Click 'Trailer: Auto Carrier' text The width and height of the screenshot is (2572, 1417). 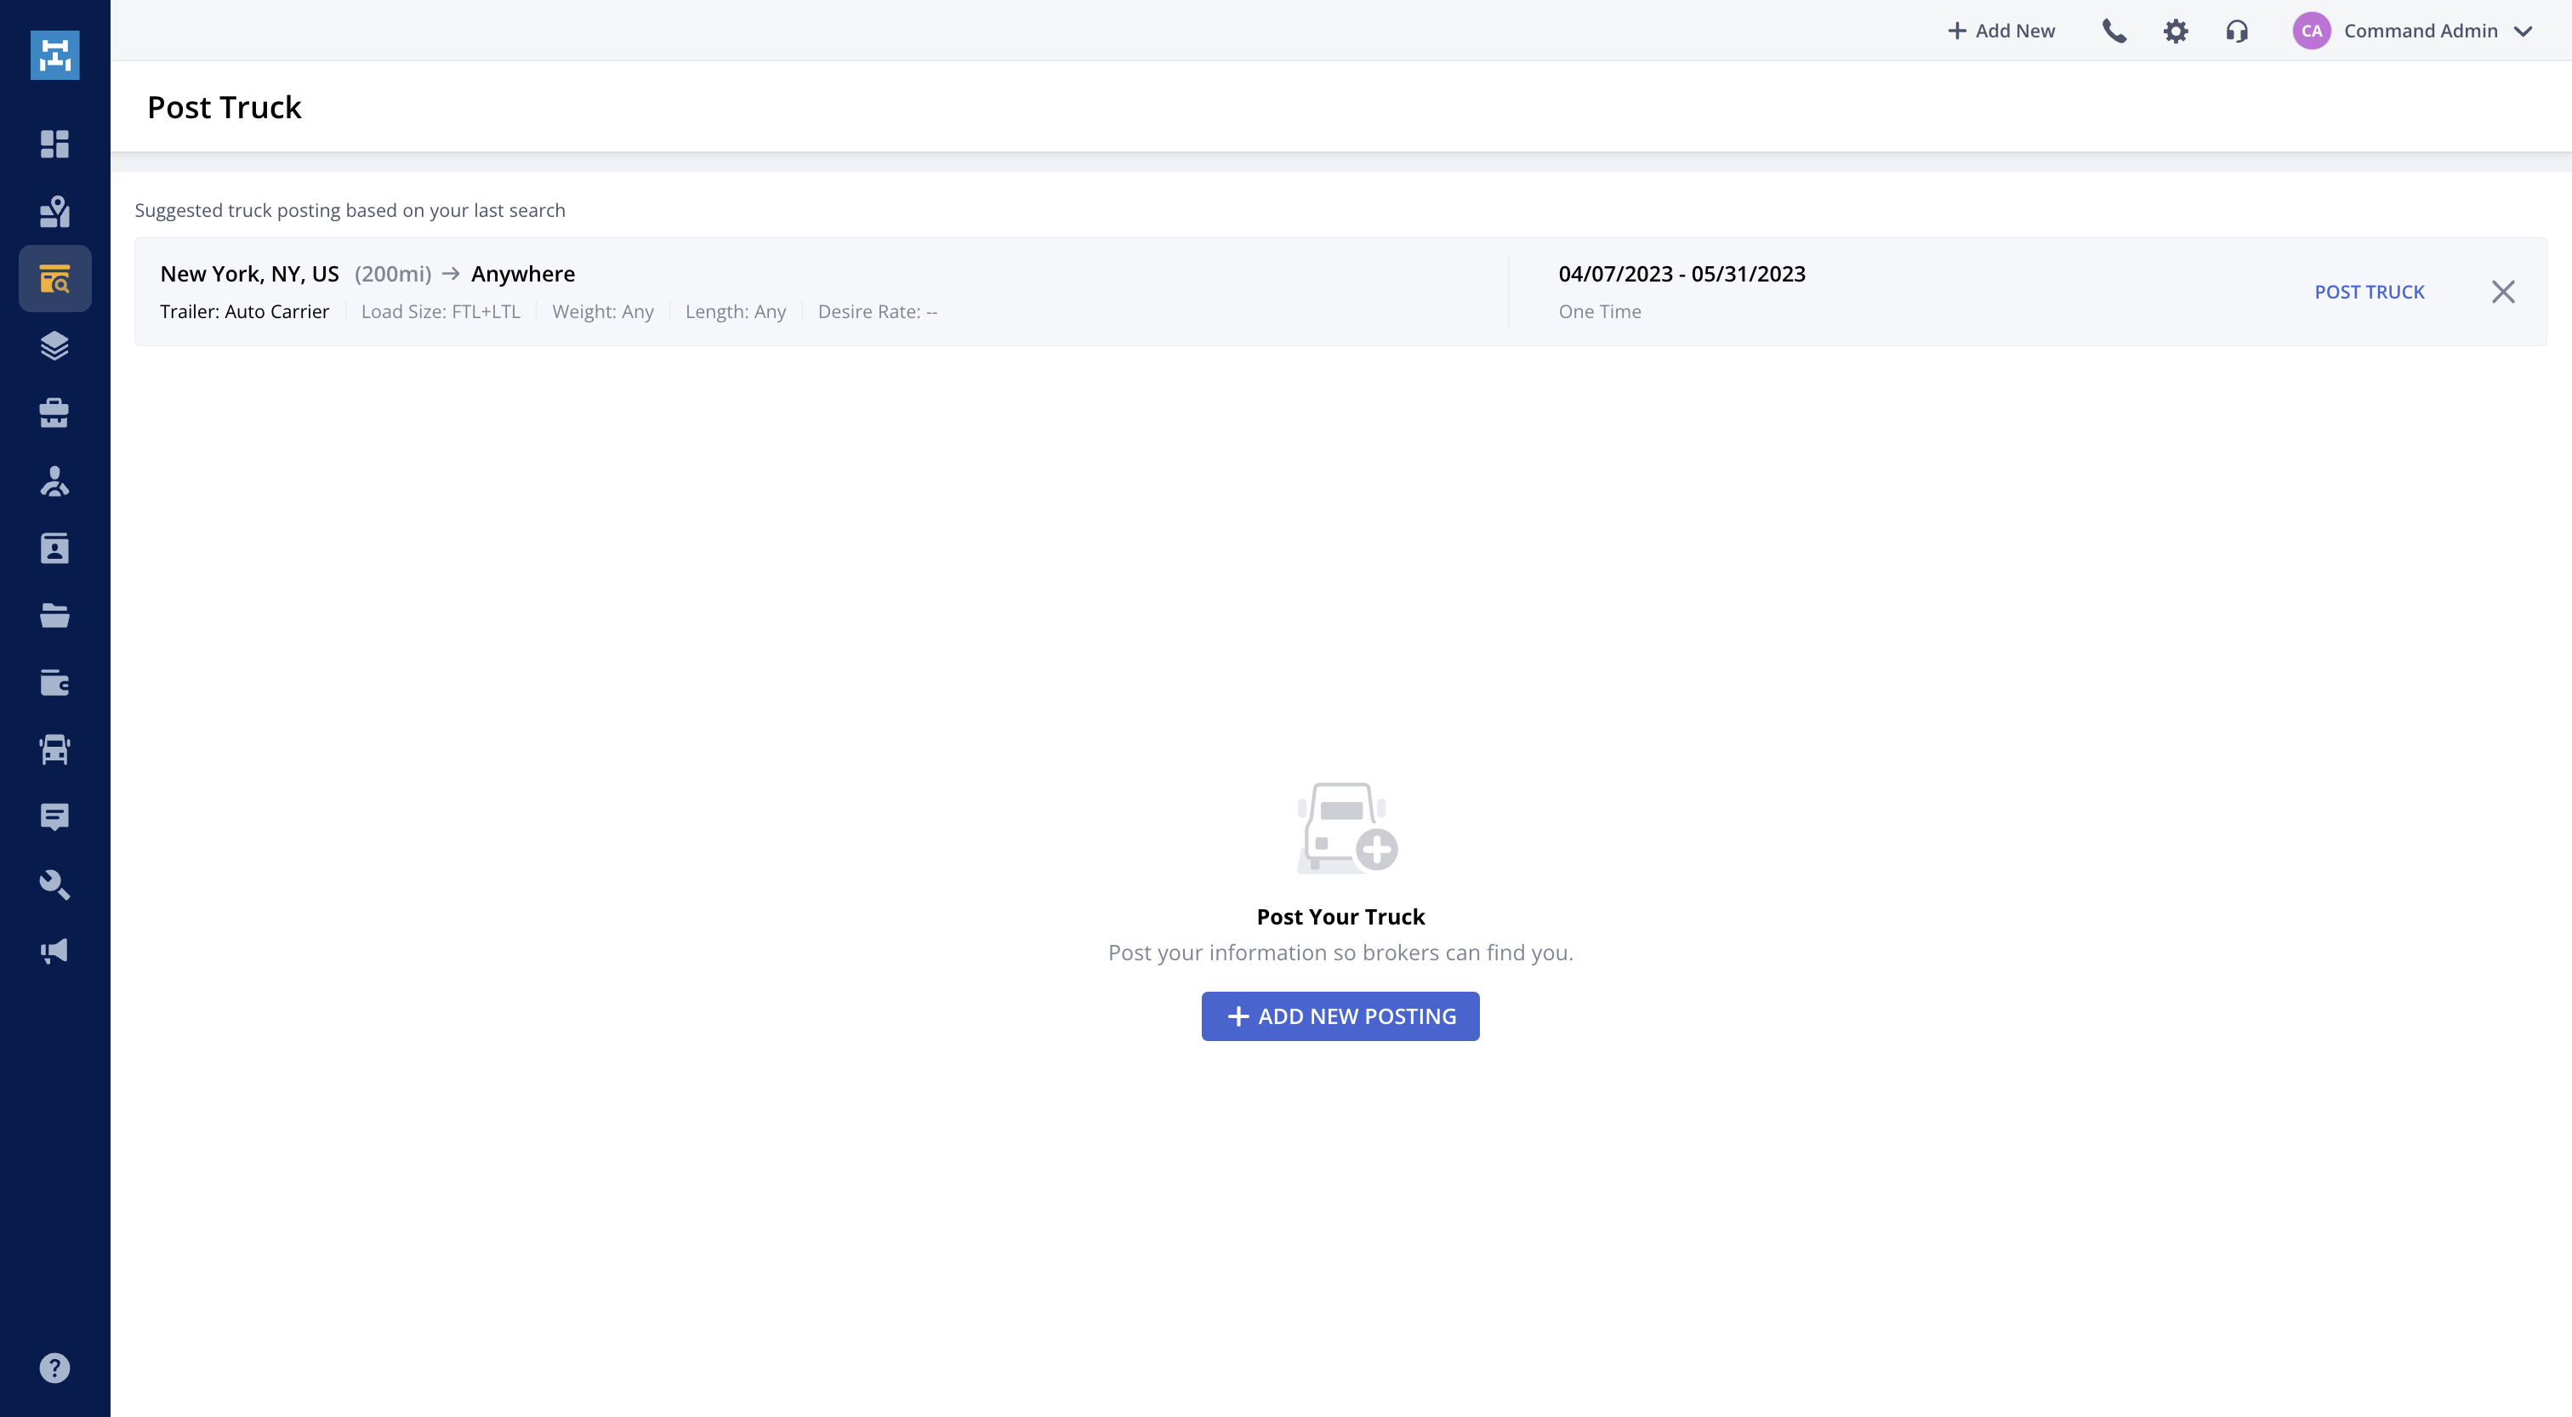pos(245,311)
